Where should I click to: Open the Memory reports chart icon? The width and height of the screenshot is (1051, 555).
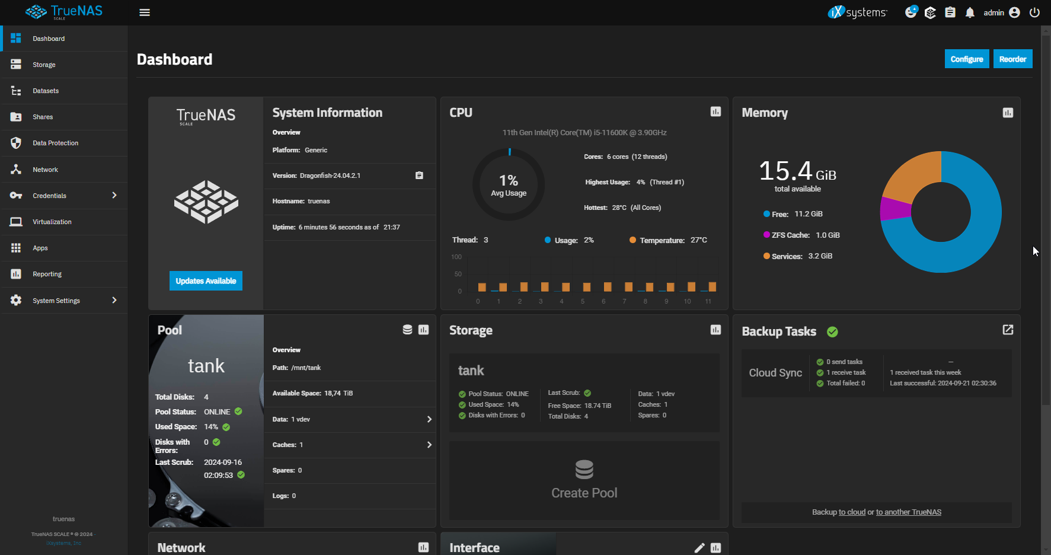[x=1008, y=113]
